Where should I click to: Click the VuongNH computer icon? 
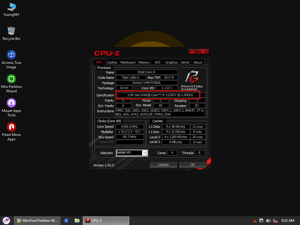(11, 7)
